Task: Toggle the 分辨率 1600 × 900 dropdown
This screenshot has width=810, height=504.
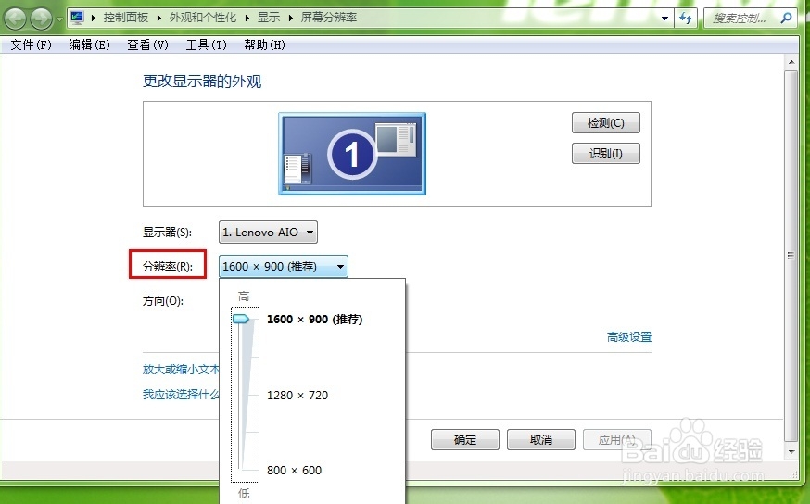Action: [283, 267]
